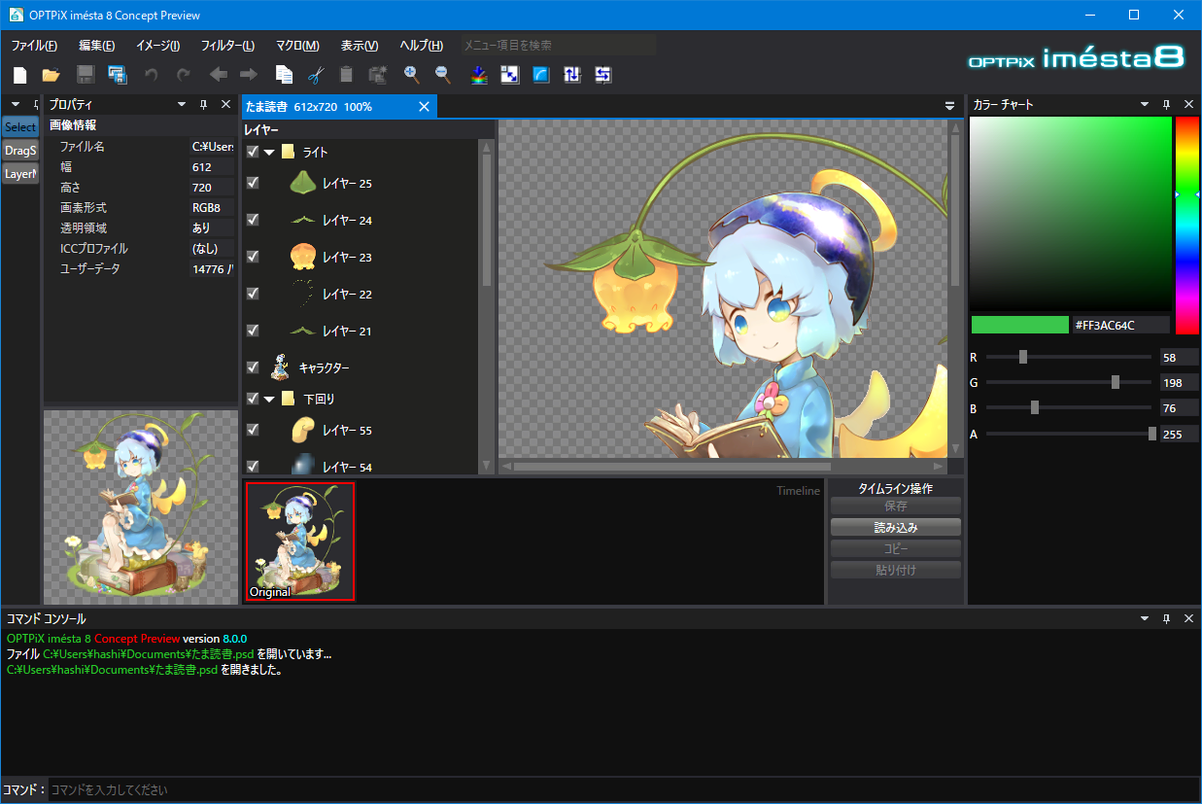
Task: Click the 読み込み timeline button
Action: click(896, 527)
